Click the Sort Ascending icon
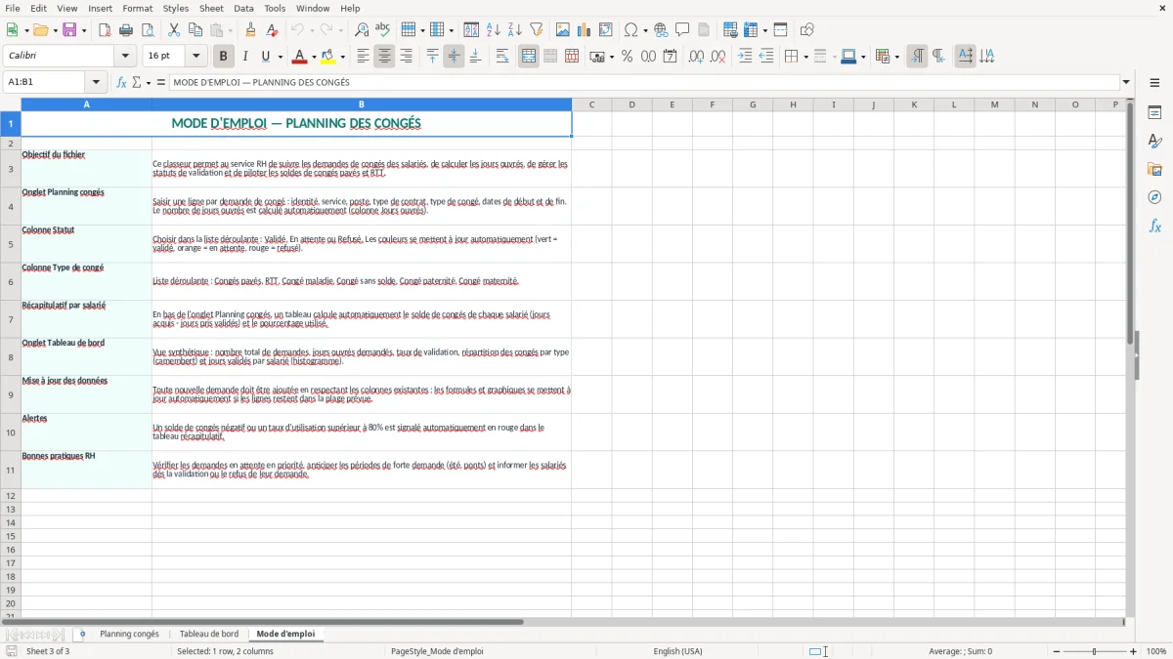 (x=494, y=30)
